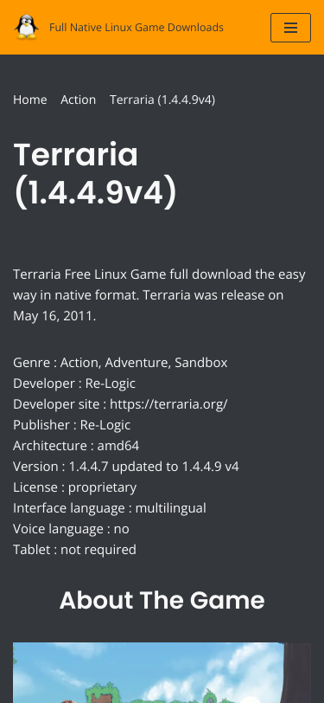324x703 pixels.
Task: Select the Genre: Action, Adventure, Sandbox line
Action: click(x=120, y=362)
